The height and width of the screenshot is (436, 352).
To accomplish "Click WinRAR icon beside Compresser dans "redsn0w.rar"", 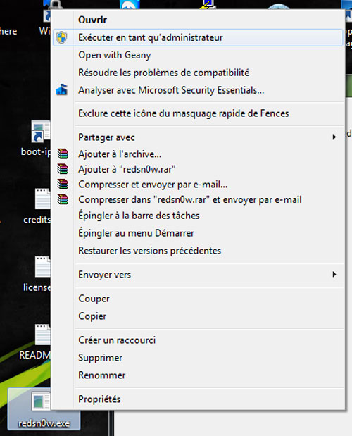I will coord(63,199).
